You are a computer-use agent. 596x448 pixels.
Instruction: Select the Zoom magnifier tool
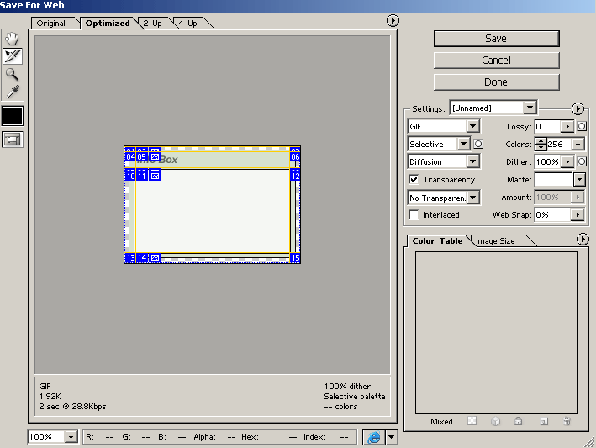[x=12, y=74]
